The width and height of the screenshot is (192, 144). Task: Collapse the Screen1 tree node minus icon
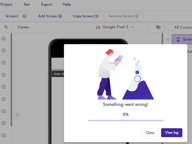click(168, 40)
